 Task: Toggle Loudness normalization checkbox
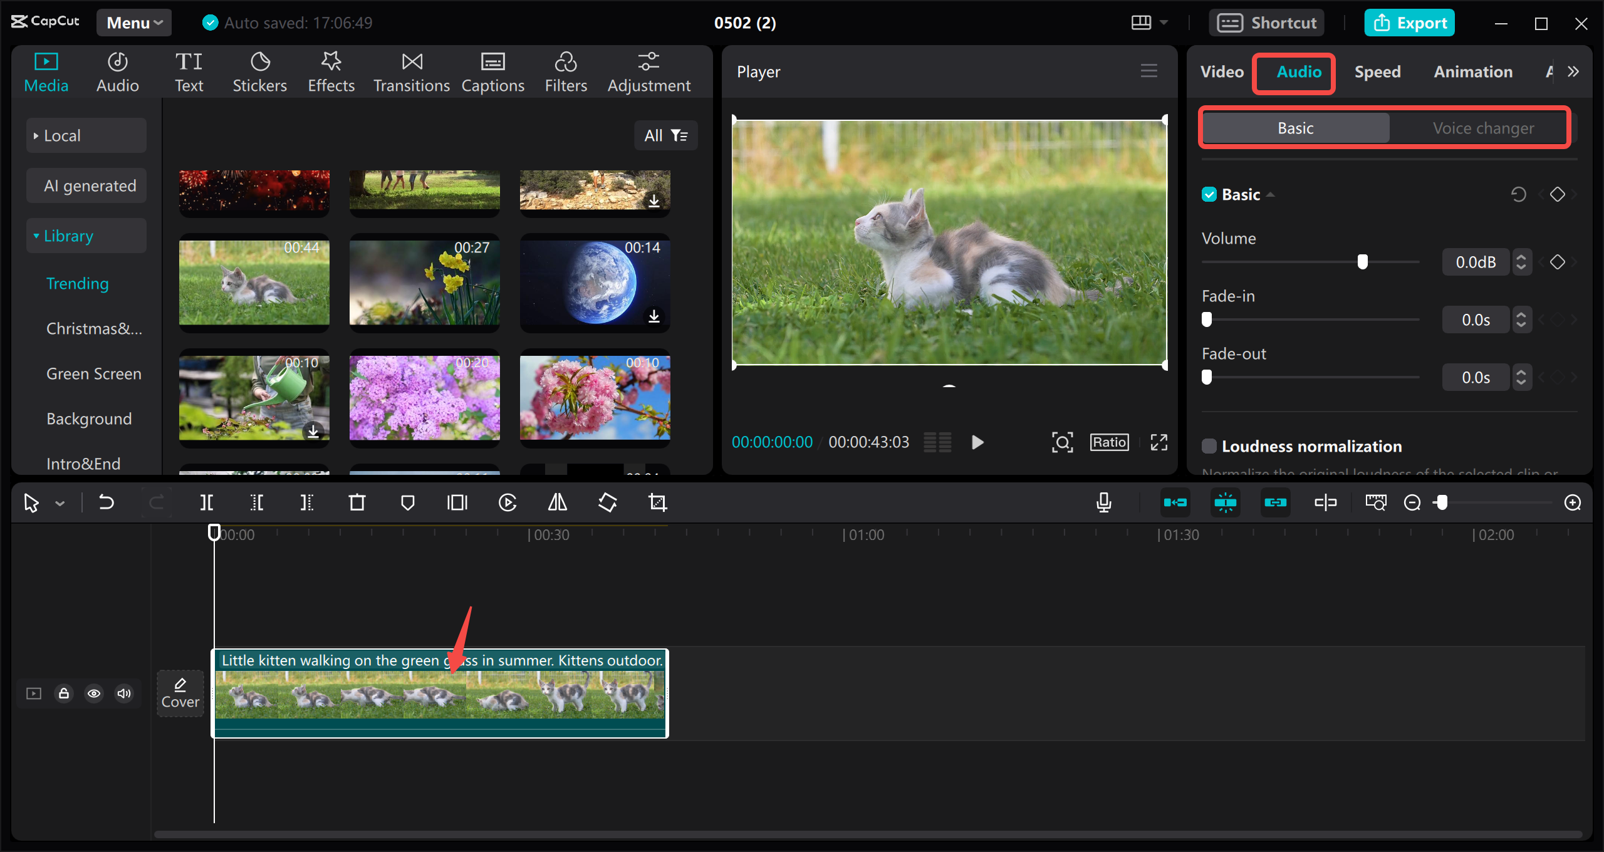pos(1211,445)
